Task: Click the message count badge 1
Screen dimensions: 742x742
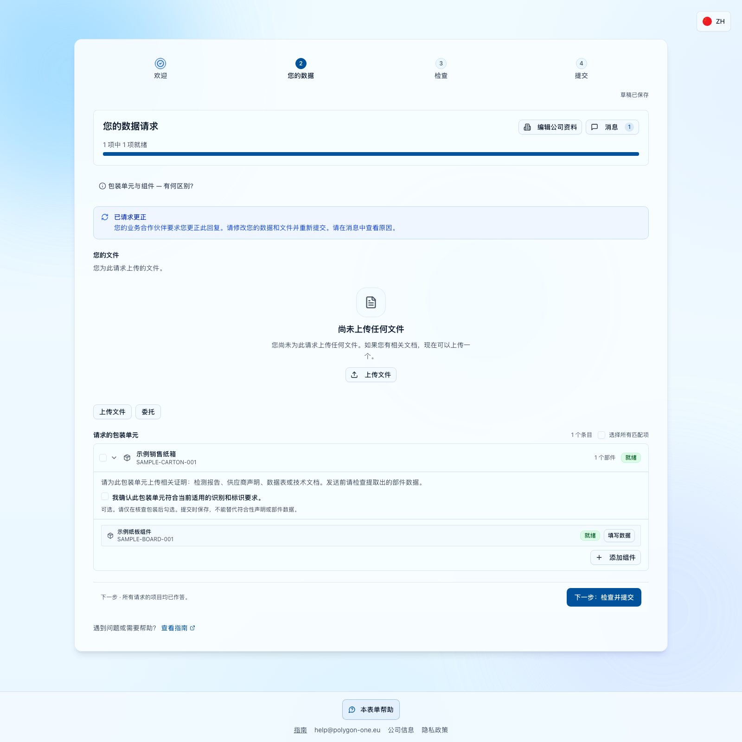Action: click(x=629, y=127)
